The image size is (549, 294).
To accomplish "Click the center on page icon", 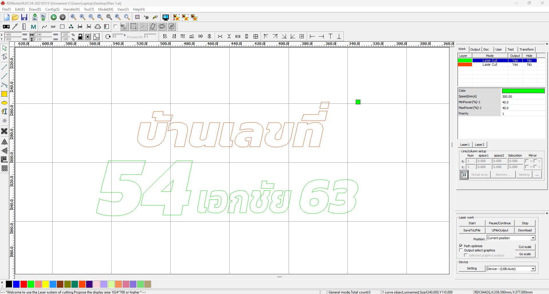I will coord(302,37).
